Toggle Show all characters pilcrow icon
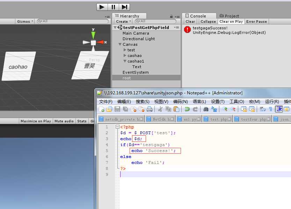This screenshot has width=291, height=209. point(270,109)
